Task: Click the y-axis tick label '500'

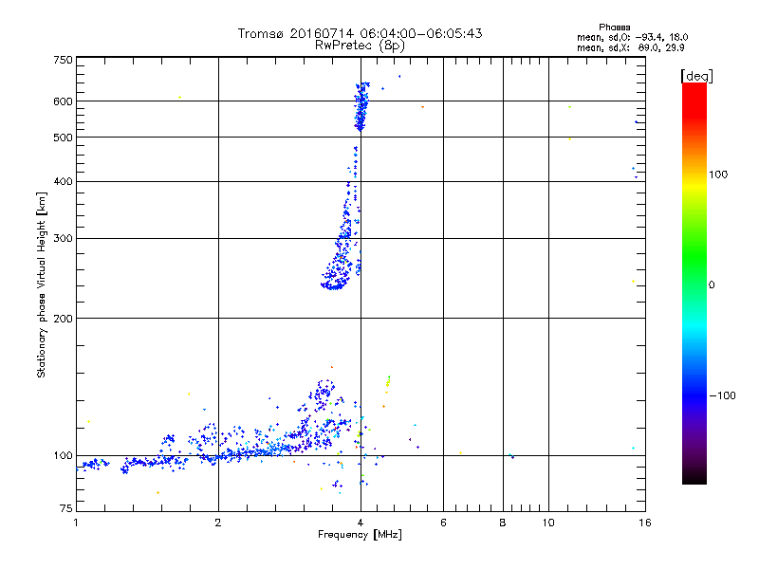Action: point(63,138)
